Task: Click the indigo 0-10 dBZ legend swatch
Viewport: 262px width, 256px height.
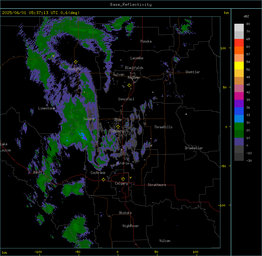Action: [x=239, y=142]
